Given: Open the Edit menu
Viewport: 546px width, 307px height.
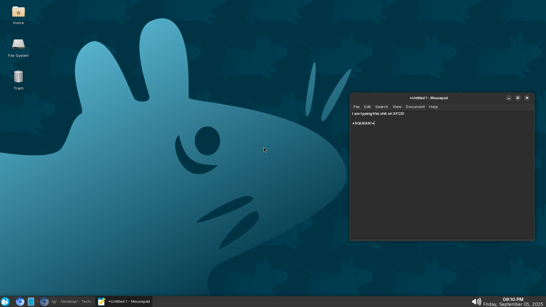Looking at the screenshot, I should 367,107.
